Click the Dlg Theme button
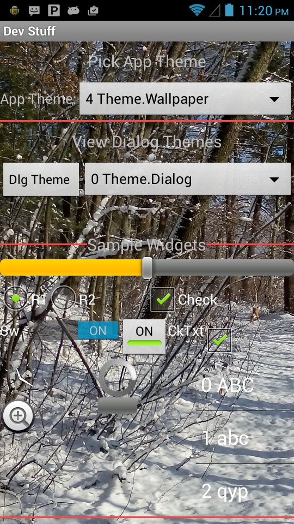The width and height of the screenshot is (294, 524). click(x=41, y=180)
